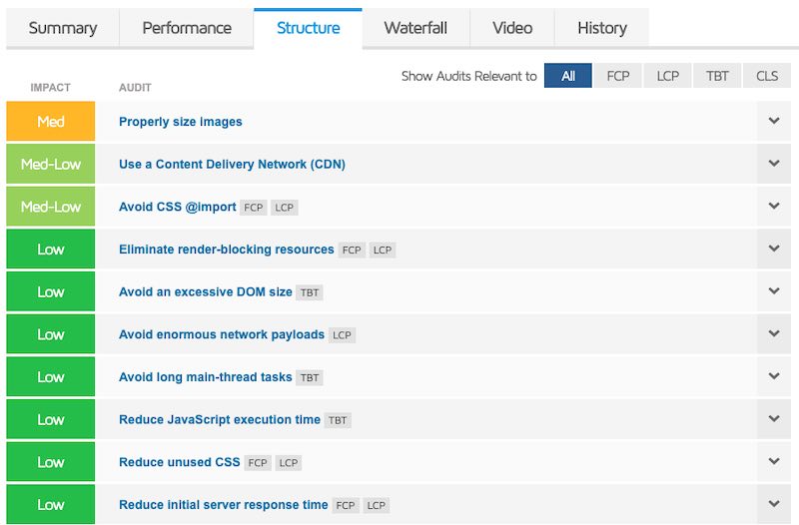Expand the Properly size images audit

pos(773,121)
